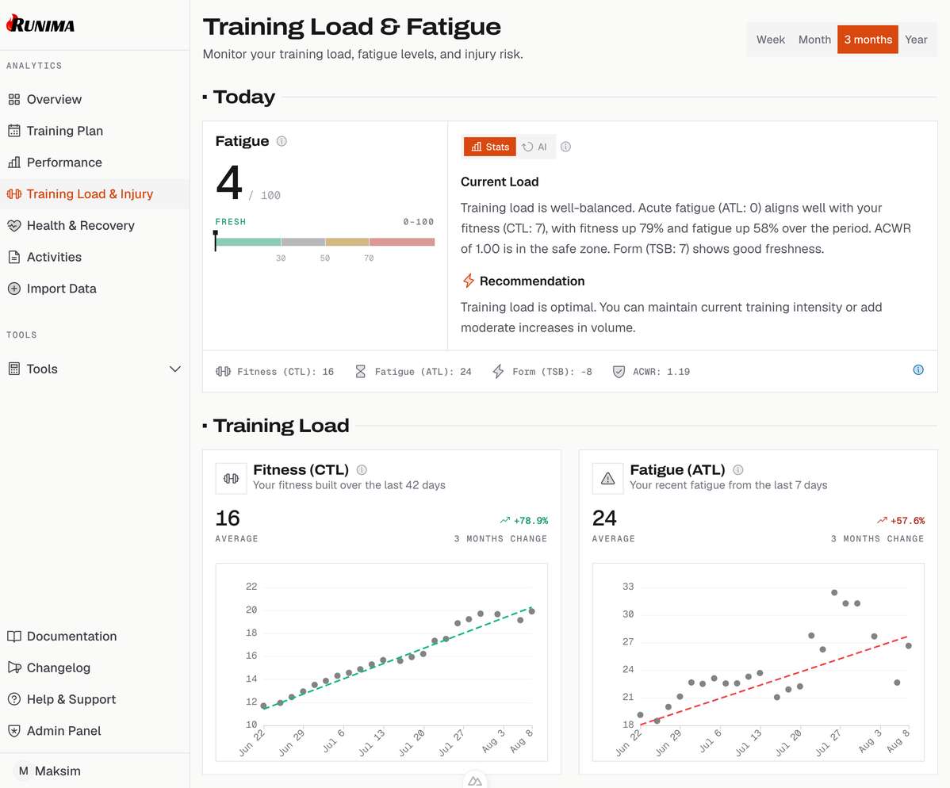Go to Training Plan
950x788 pixels.
94,131
